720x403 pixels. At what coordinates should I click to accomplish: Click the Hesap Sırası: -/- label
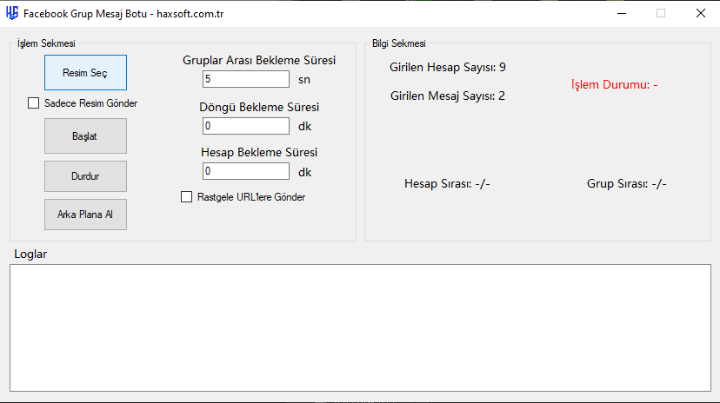[447, 184]
